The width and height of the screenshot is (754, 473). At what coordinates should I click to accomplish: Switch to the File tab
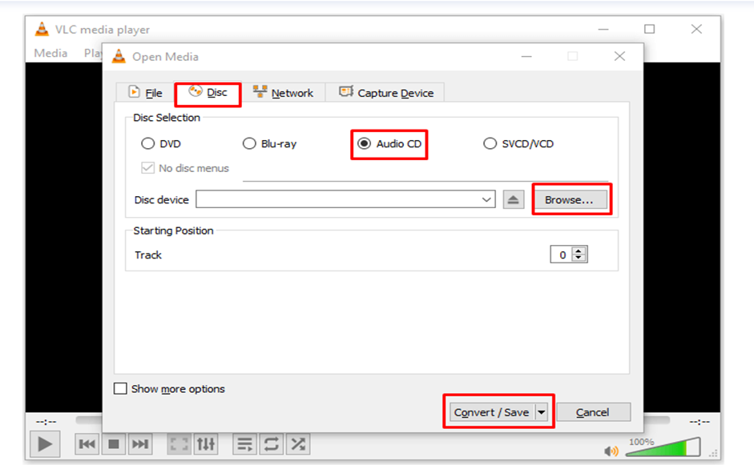click(x=145, y=92)
